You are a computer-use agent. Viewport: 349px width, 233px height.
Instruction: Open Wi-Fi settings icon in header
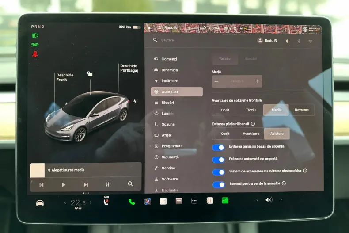coord(311,41)
